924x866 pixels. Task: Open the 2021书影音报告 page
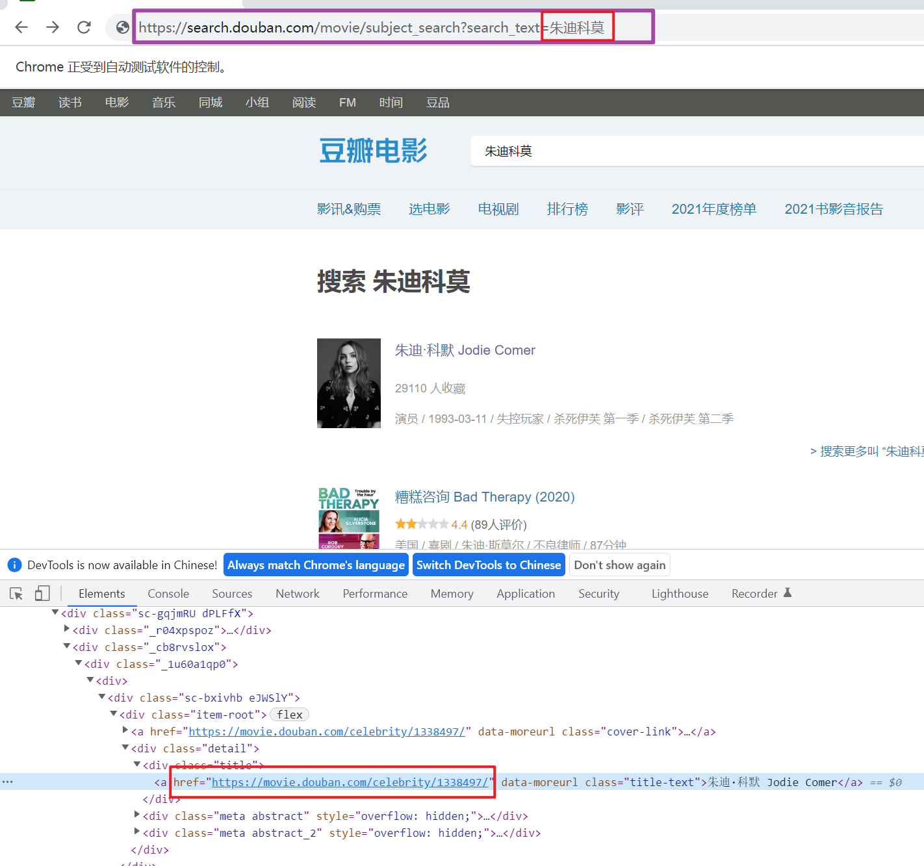834,209
